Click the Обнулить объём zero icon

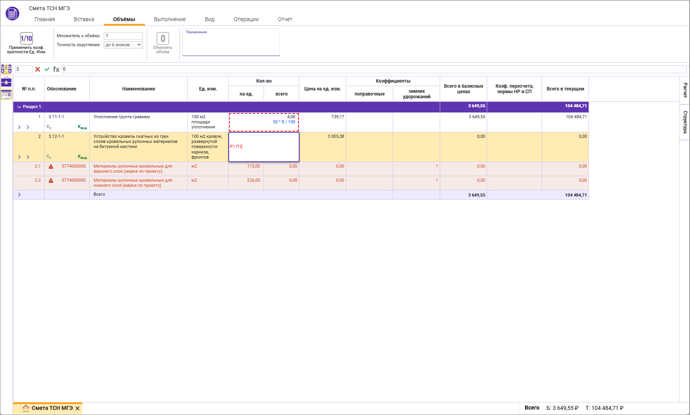(x=163, y=38)
